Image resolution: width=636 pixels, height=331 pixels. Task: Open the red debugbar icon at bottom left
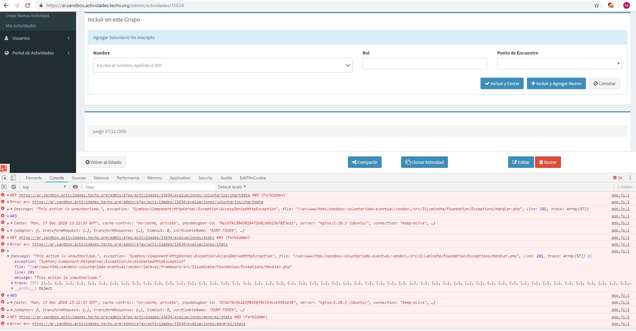tap(4, 168)
